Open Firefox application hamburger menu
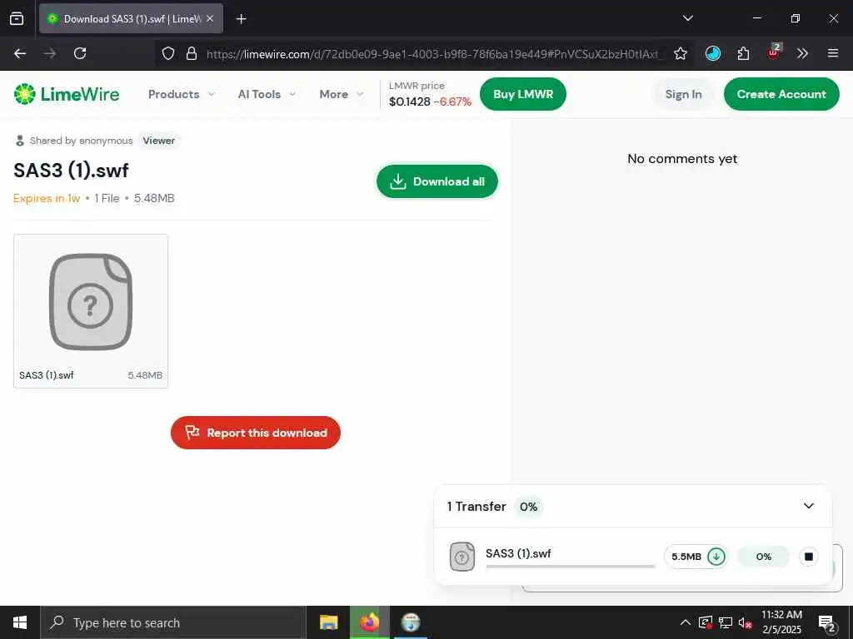The height and width of the screenshot is (639, 853). coord(832,53)
